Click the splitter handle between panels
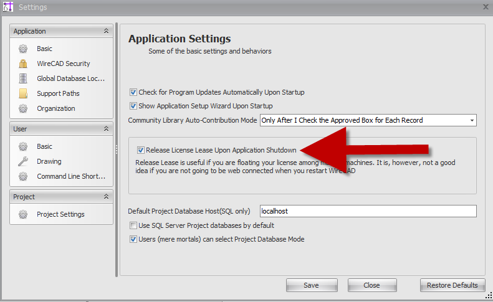Image resolution: width=493 pixels, height=302 pixels. tap(117, 149)
